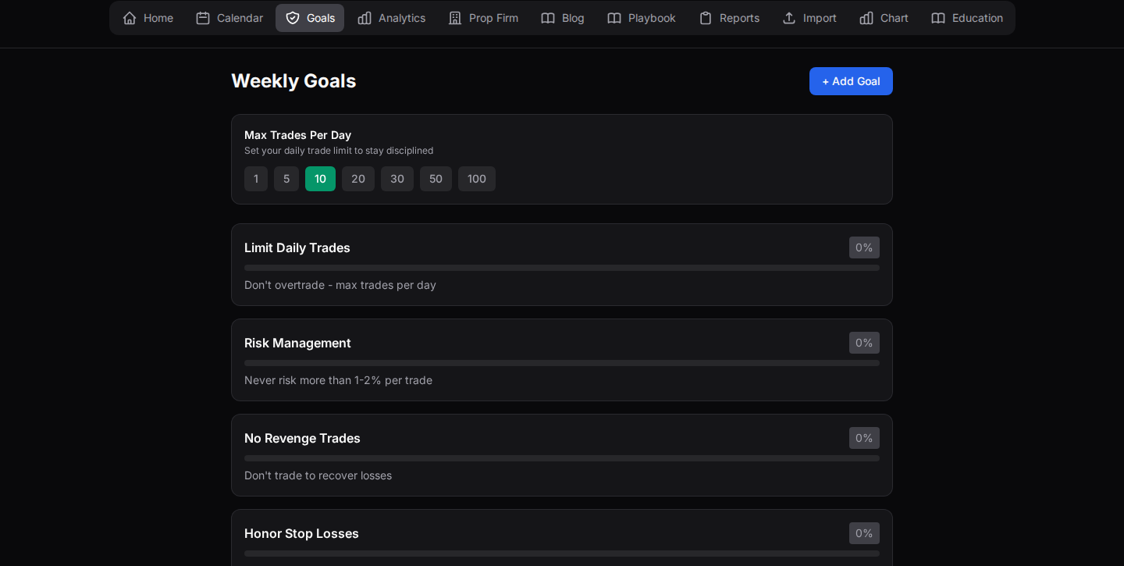Select 1 as max trades per day

(x=256, y=179)
